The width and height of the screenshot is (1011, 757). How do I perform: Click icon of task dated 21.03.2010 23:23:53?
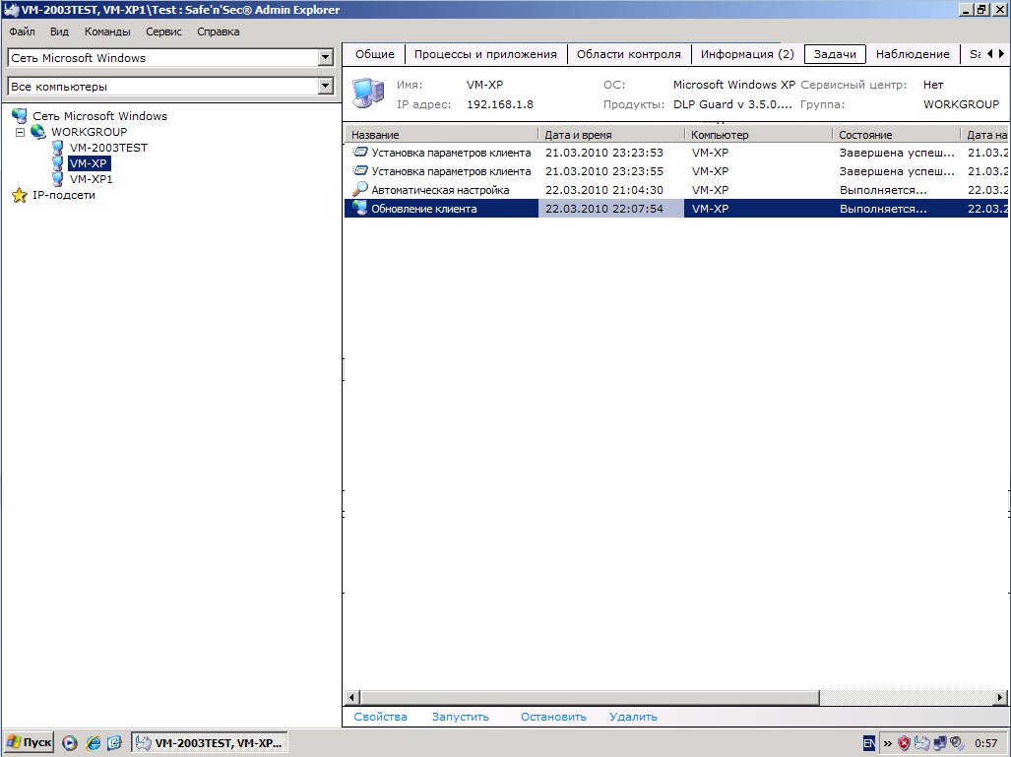pos(359,153)
